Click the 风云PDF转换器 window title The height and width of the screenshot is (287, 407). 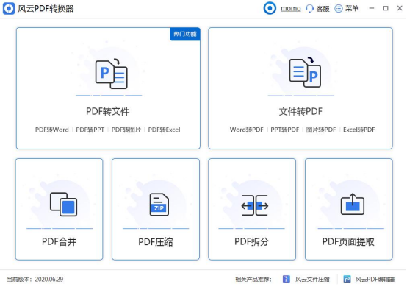click(x=46, y=9)
